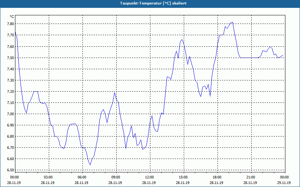Pick the 6,70 y-axis tick label
The image size is (300, 187).
tap(11, 148)
